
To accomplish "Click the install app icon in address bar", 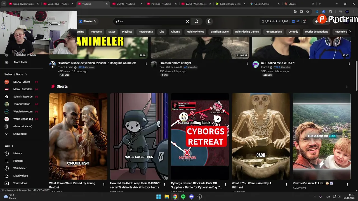I will pos(302,12).
